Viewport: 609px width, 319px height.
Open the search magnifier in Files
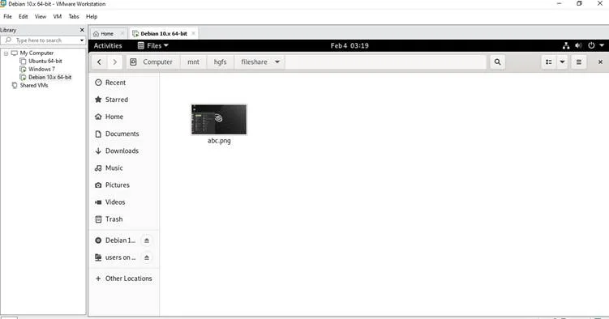coord(498,62)
